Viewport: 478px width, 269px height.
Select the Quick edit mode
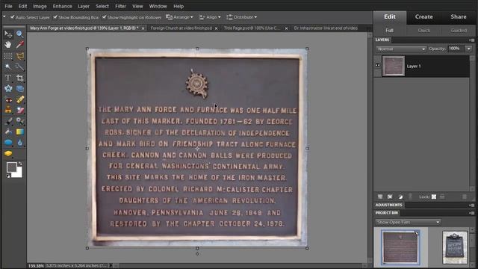coord(423,31)
